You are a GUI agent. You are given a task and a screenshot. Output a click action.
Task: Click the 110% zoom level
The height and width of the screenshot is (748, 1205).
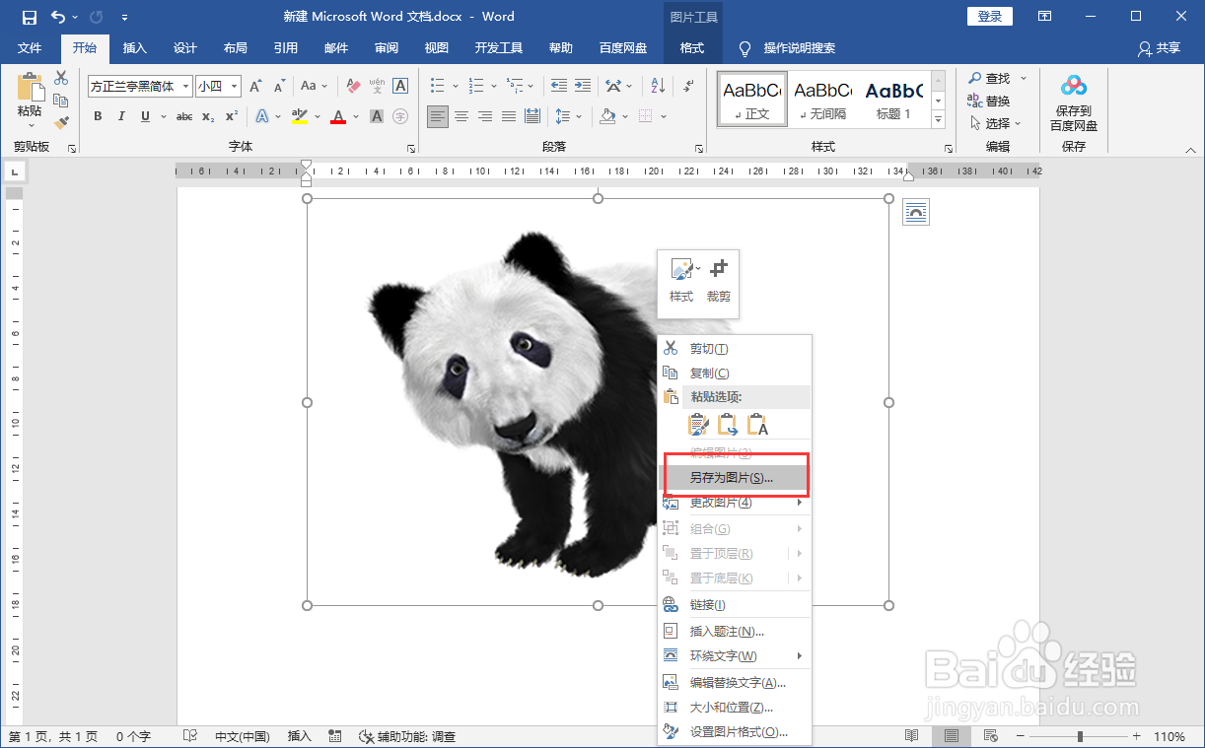(x=1170, y=736)
